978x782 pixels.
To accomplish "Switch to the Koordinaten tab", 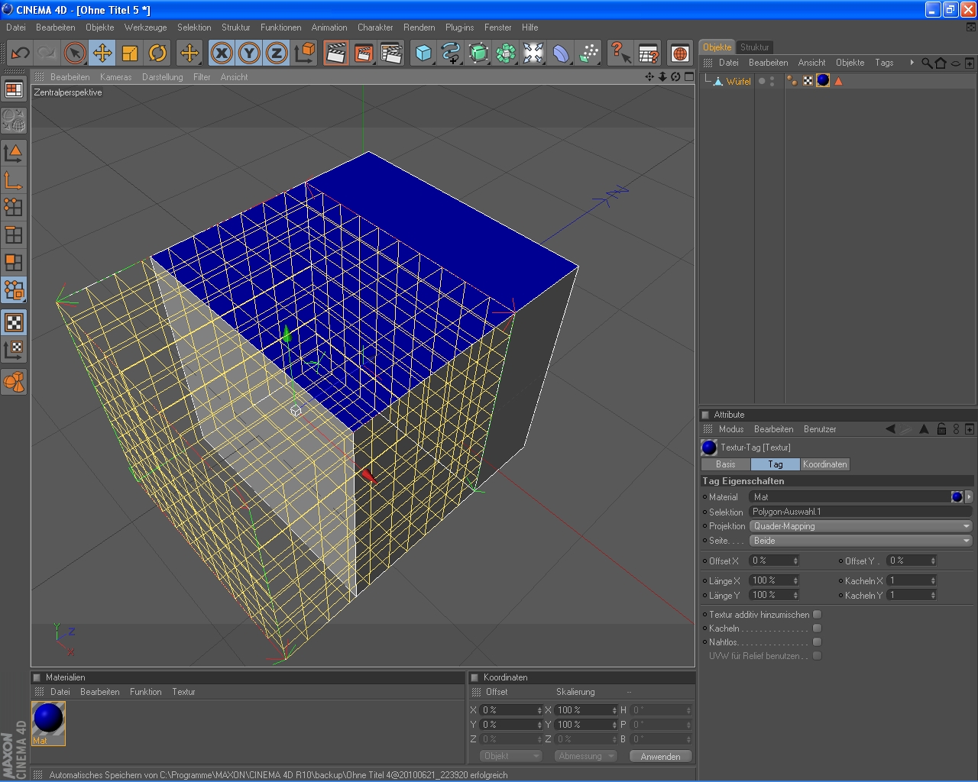I will click(824, 464).
